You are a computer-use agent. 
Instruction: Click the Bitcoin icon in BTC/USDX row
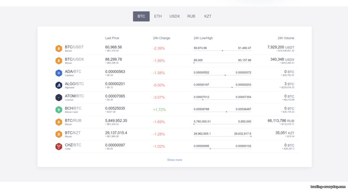(59, 61)
